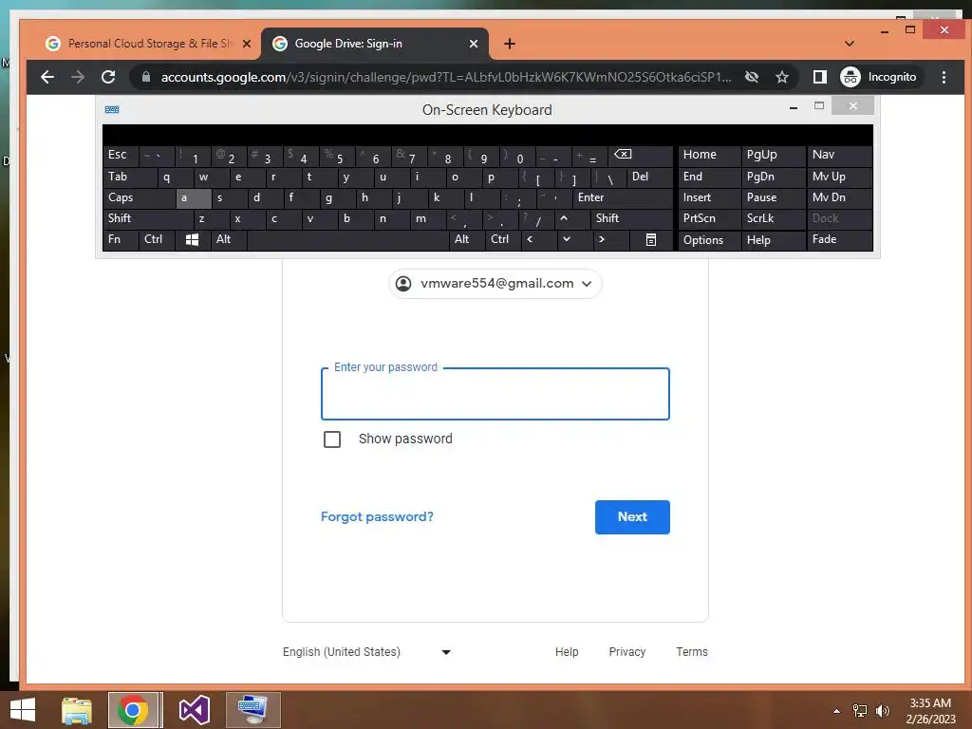The width and height of the screenshot is (972, 729).
Task: Open the vmware554@gmail.com account switcher
Action: [495, 284]
